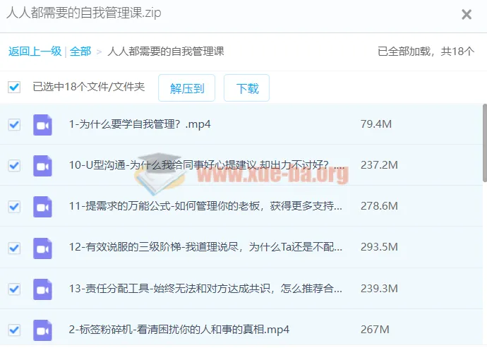Click the 79.4M file size

pos(376,124)
